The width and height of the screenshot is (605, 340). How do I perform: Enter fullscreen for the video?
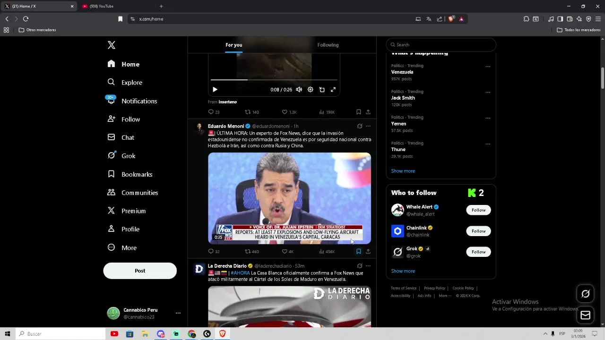click(x=333, y=89)
